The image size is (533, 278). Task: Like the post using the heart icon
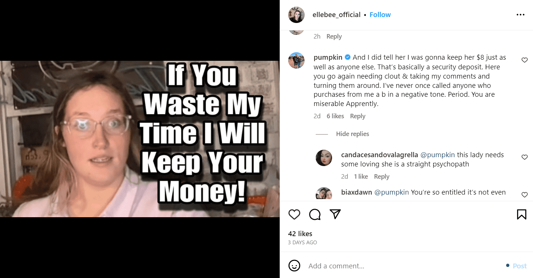tap(294, 214)
